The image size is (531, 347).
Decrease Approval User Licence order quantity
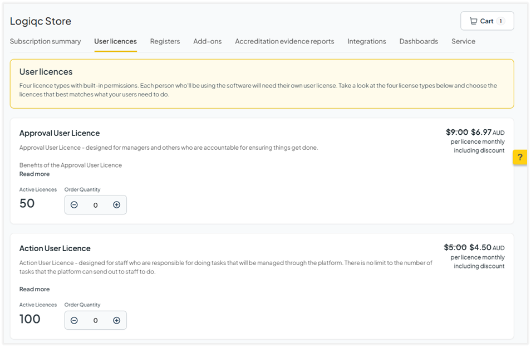74,205
